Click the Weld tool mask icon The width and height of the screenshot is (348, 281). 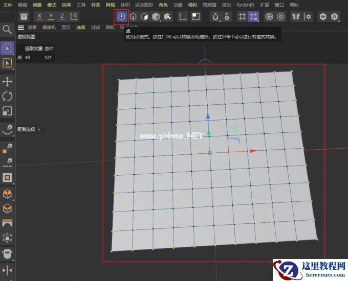pos(7,253)
